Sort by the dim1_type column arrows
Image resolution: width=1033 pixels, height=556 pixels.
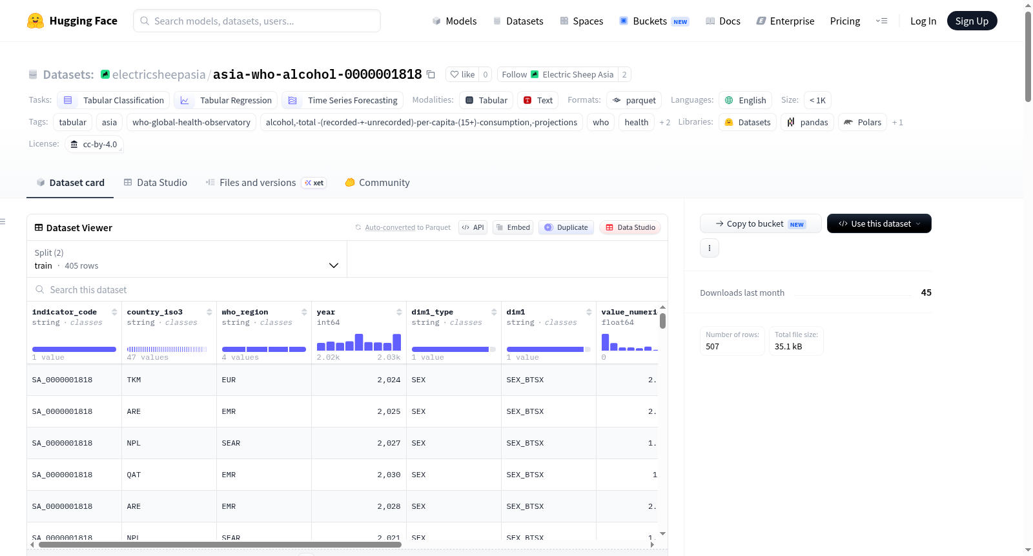pos(494,312)
